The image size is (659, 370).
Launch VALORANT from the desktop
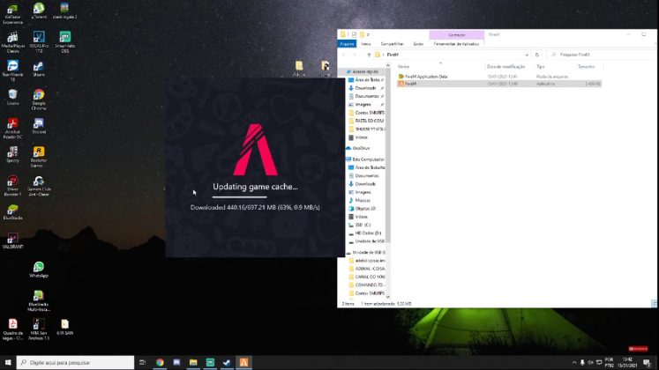click(x=12, y=240)
